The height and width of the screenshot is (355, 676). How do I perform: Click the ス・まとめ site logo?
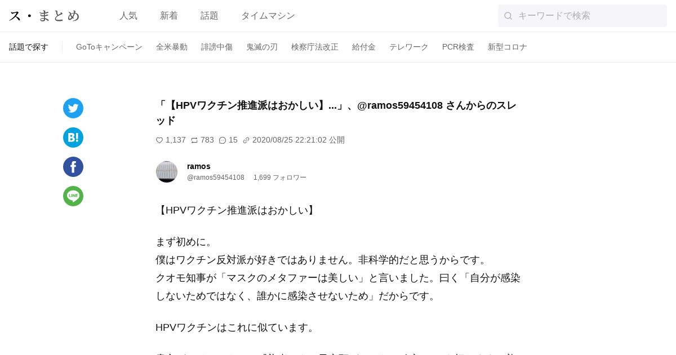click(45, 16)
